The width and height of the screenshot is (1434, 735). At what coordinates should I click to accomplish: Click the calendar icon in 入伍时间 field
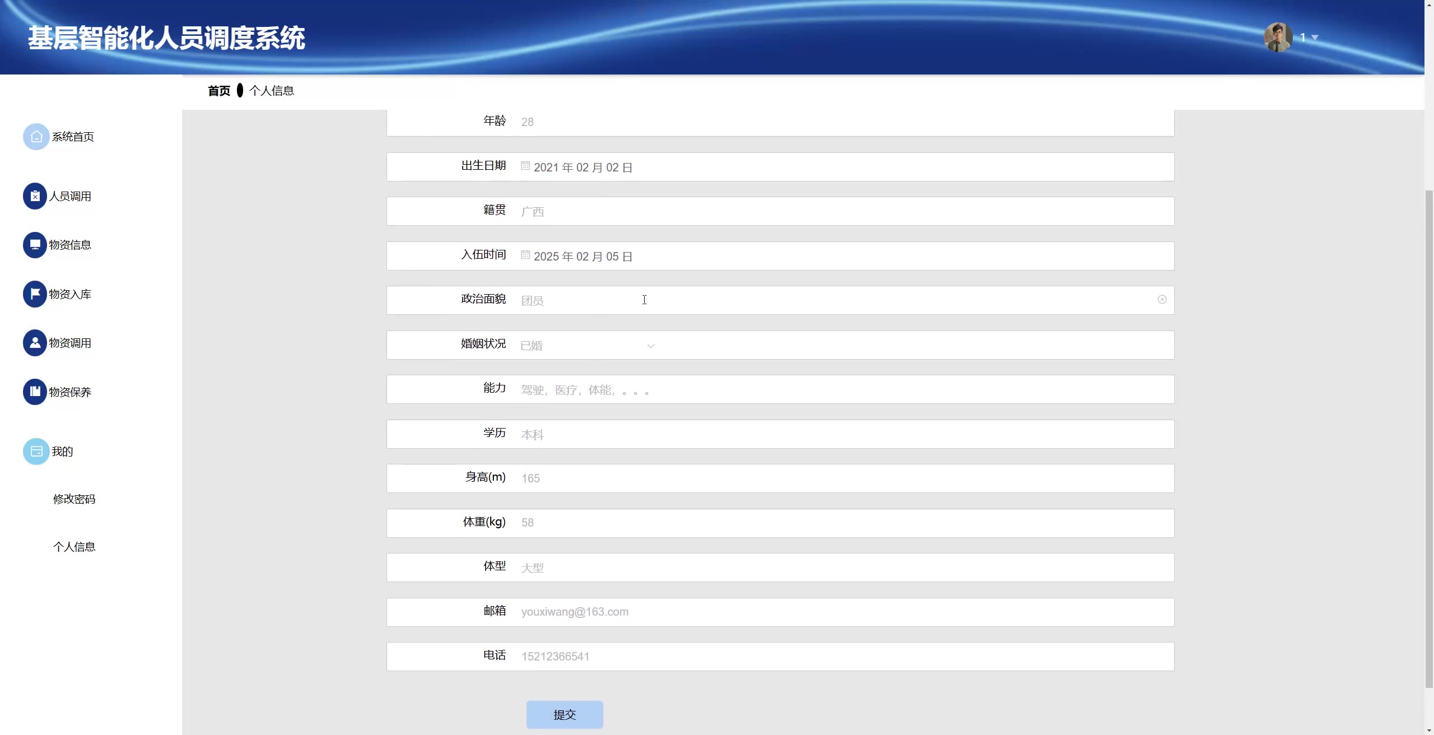pos(525,255)
